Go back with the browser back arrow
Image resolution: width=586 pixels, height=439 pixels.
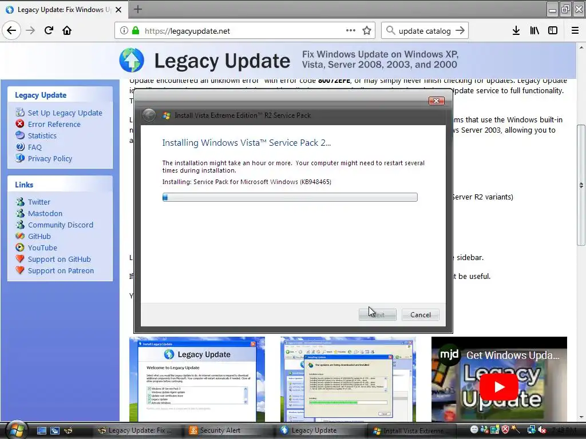pos(11,30)
